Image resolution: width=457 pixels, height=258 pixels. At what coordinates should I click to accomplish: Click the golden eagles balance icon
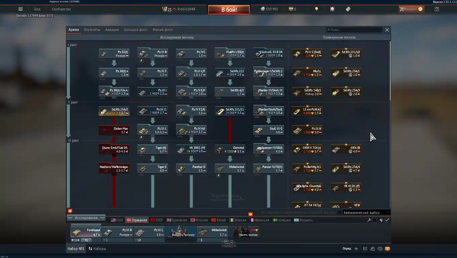[x=291, y=9]
